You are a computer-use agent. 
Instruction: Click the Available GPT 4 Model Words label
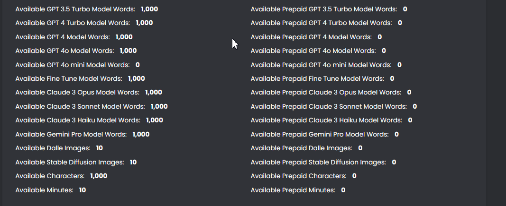click(x=63, y=37)
